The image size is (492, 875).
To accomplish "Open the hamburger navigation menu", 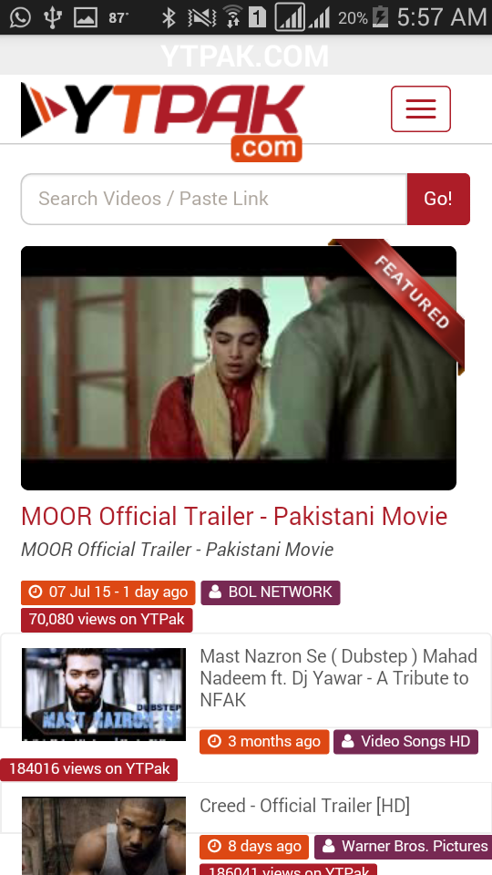I will click(421, 108).
